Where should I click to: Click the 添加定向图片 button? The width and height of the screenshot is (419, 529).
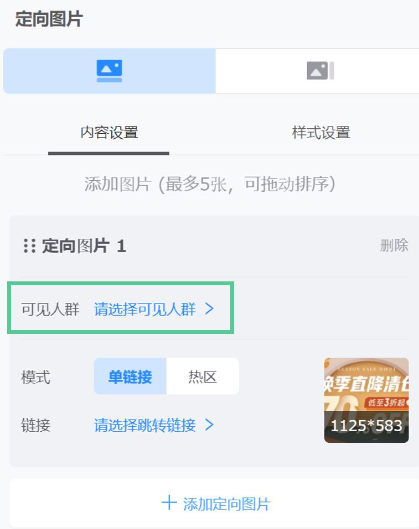pyautogui.click(x=215, y=504)
